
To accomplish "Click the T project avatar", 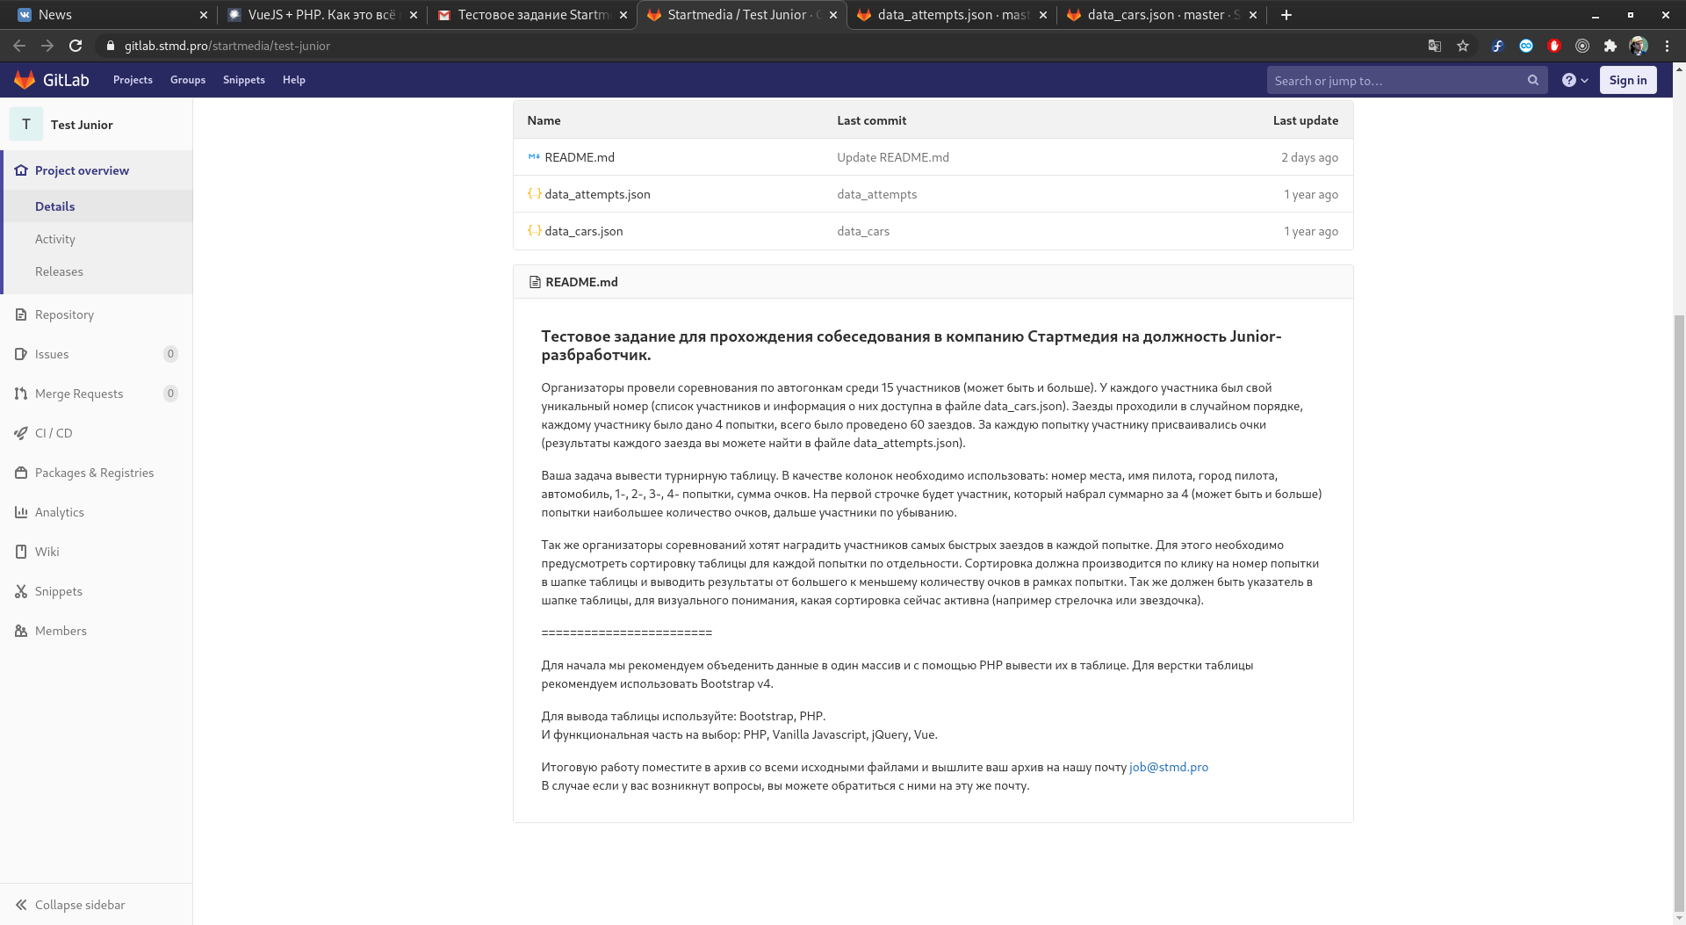I will point(26,125).
